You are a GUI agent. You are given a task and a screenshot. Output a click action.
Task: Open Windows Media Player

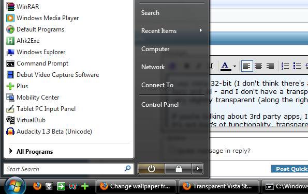42,18
